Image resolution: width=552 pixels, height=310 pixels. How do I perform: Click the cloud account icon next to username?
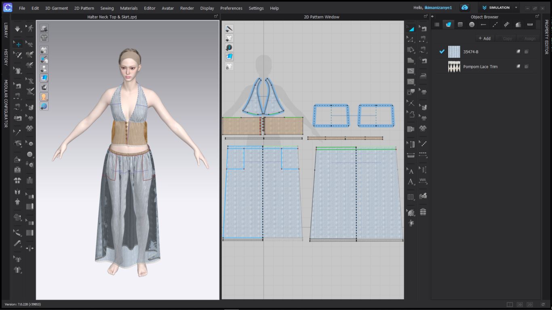tap(465, 8)
